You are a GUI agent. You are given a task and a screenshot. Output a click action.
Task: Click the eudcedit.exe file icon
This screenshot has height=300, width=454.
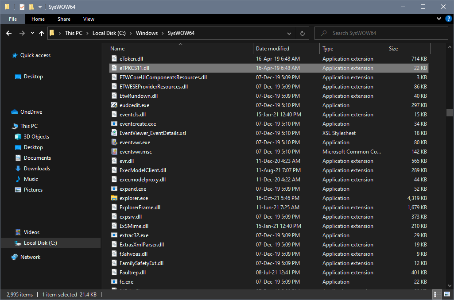pyautogui.click(x=114, y=105)
